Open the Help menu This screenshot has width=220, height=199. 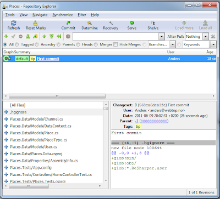pyautogui.click(x=95, y=15)
